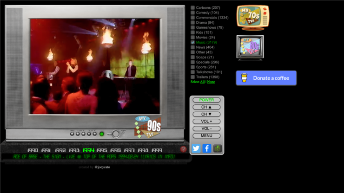Click the My 90s TV logo badge
Image resolution: width=344 pixels, height=193 pixels.
(x=148, y=127)
